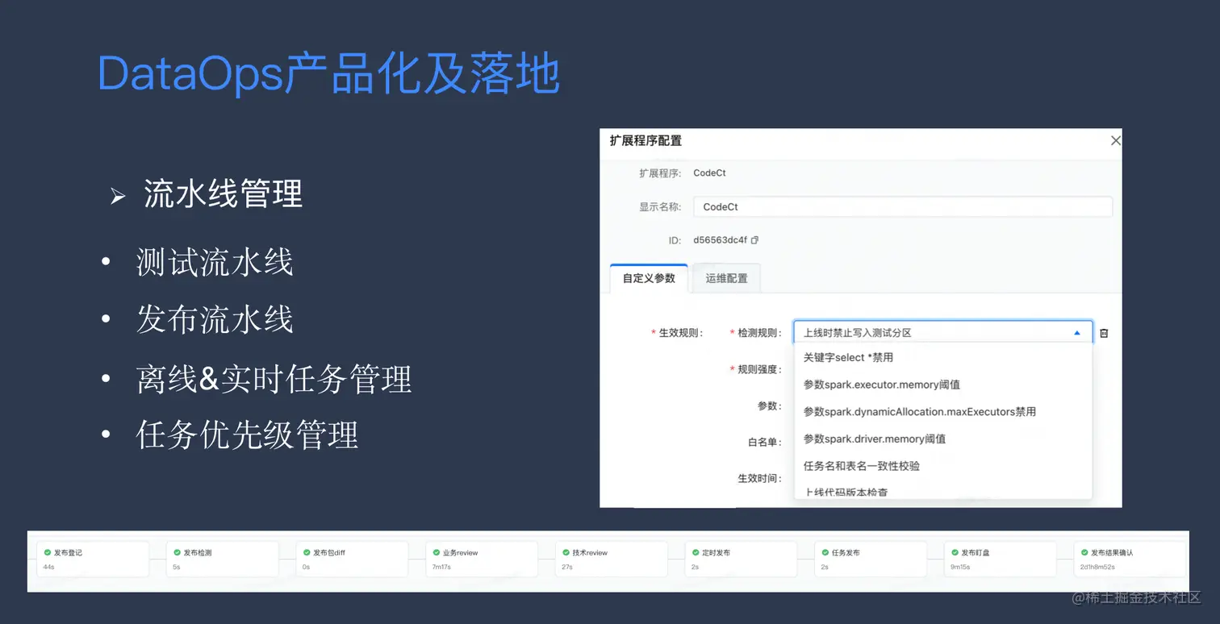Click the green check of 业务review

437,552
